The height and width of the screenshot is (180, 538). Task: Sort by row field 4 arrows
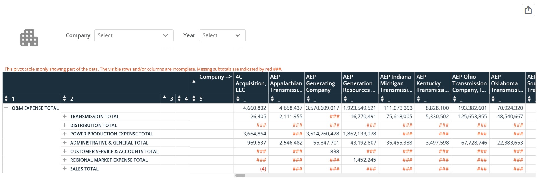[x=179, y=99]
